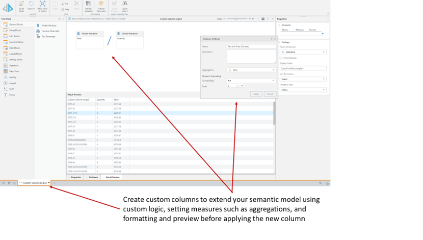The width and height of the screenshot is (423, 240).
Task: Select the Date-Time functions category
Action: click(17, 71)
